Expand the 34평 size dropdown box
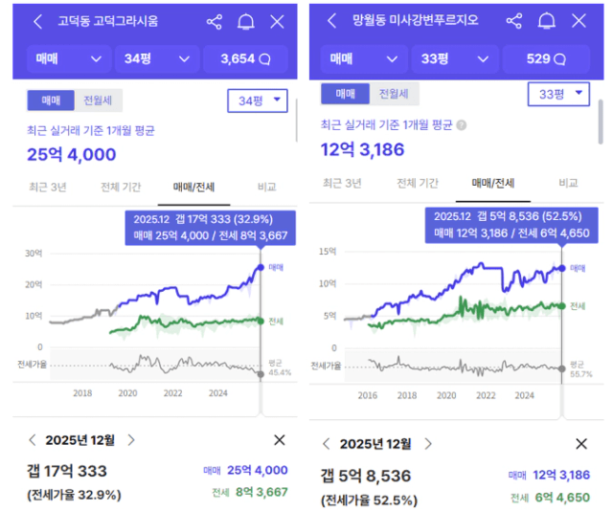 260,100
